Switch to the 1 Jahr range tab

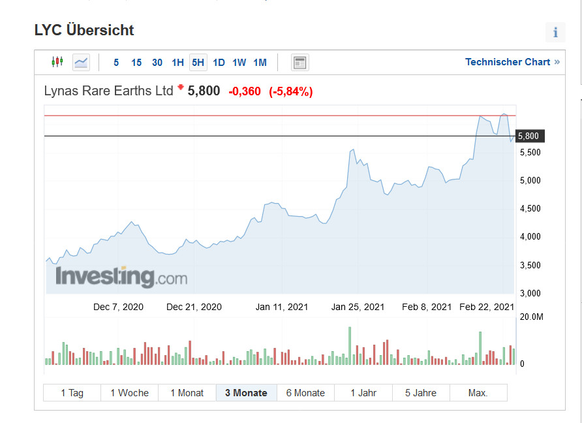363,393
